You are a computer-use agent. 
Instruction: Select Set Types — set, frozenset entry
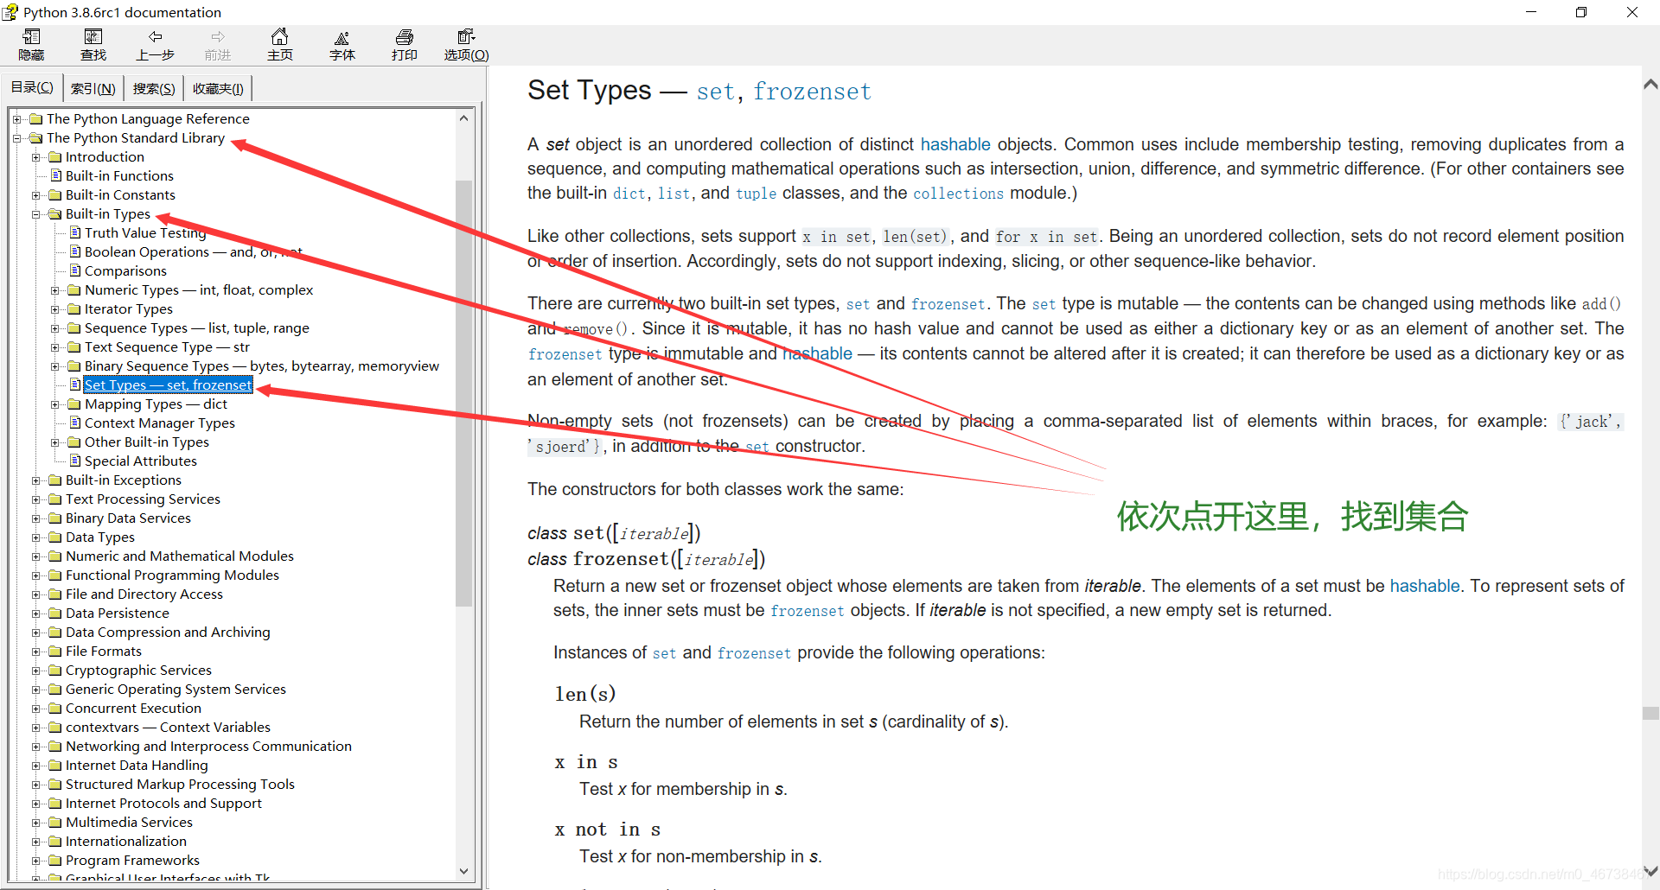coord(168,385)
